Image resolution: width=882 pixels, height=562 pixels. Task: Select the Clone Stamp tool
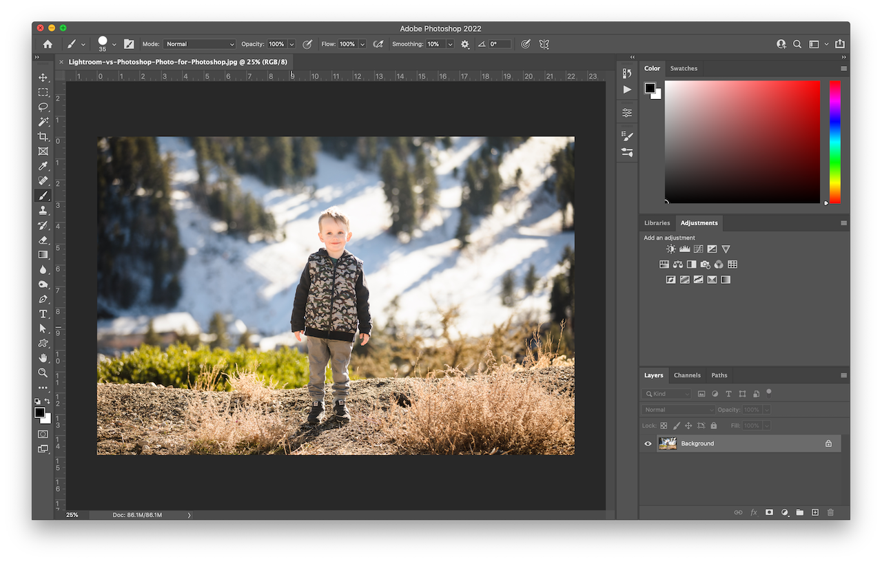point(43,210)
